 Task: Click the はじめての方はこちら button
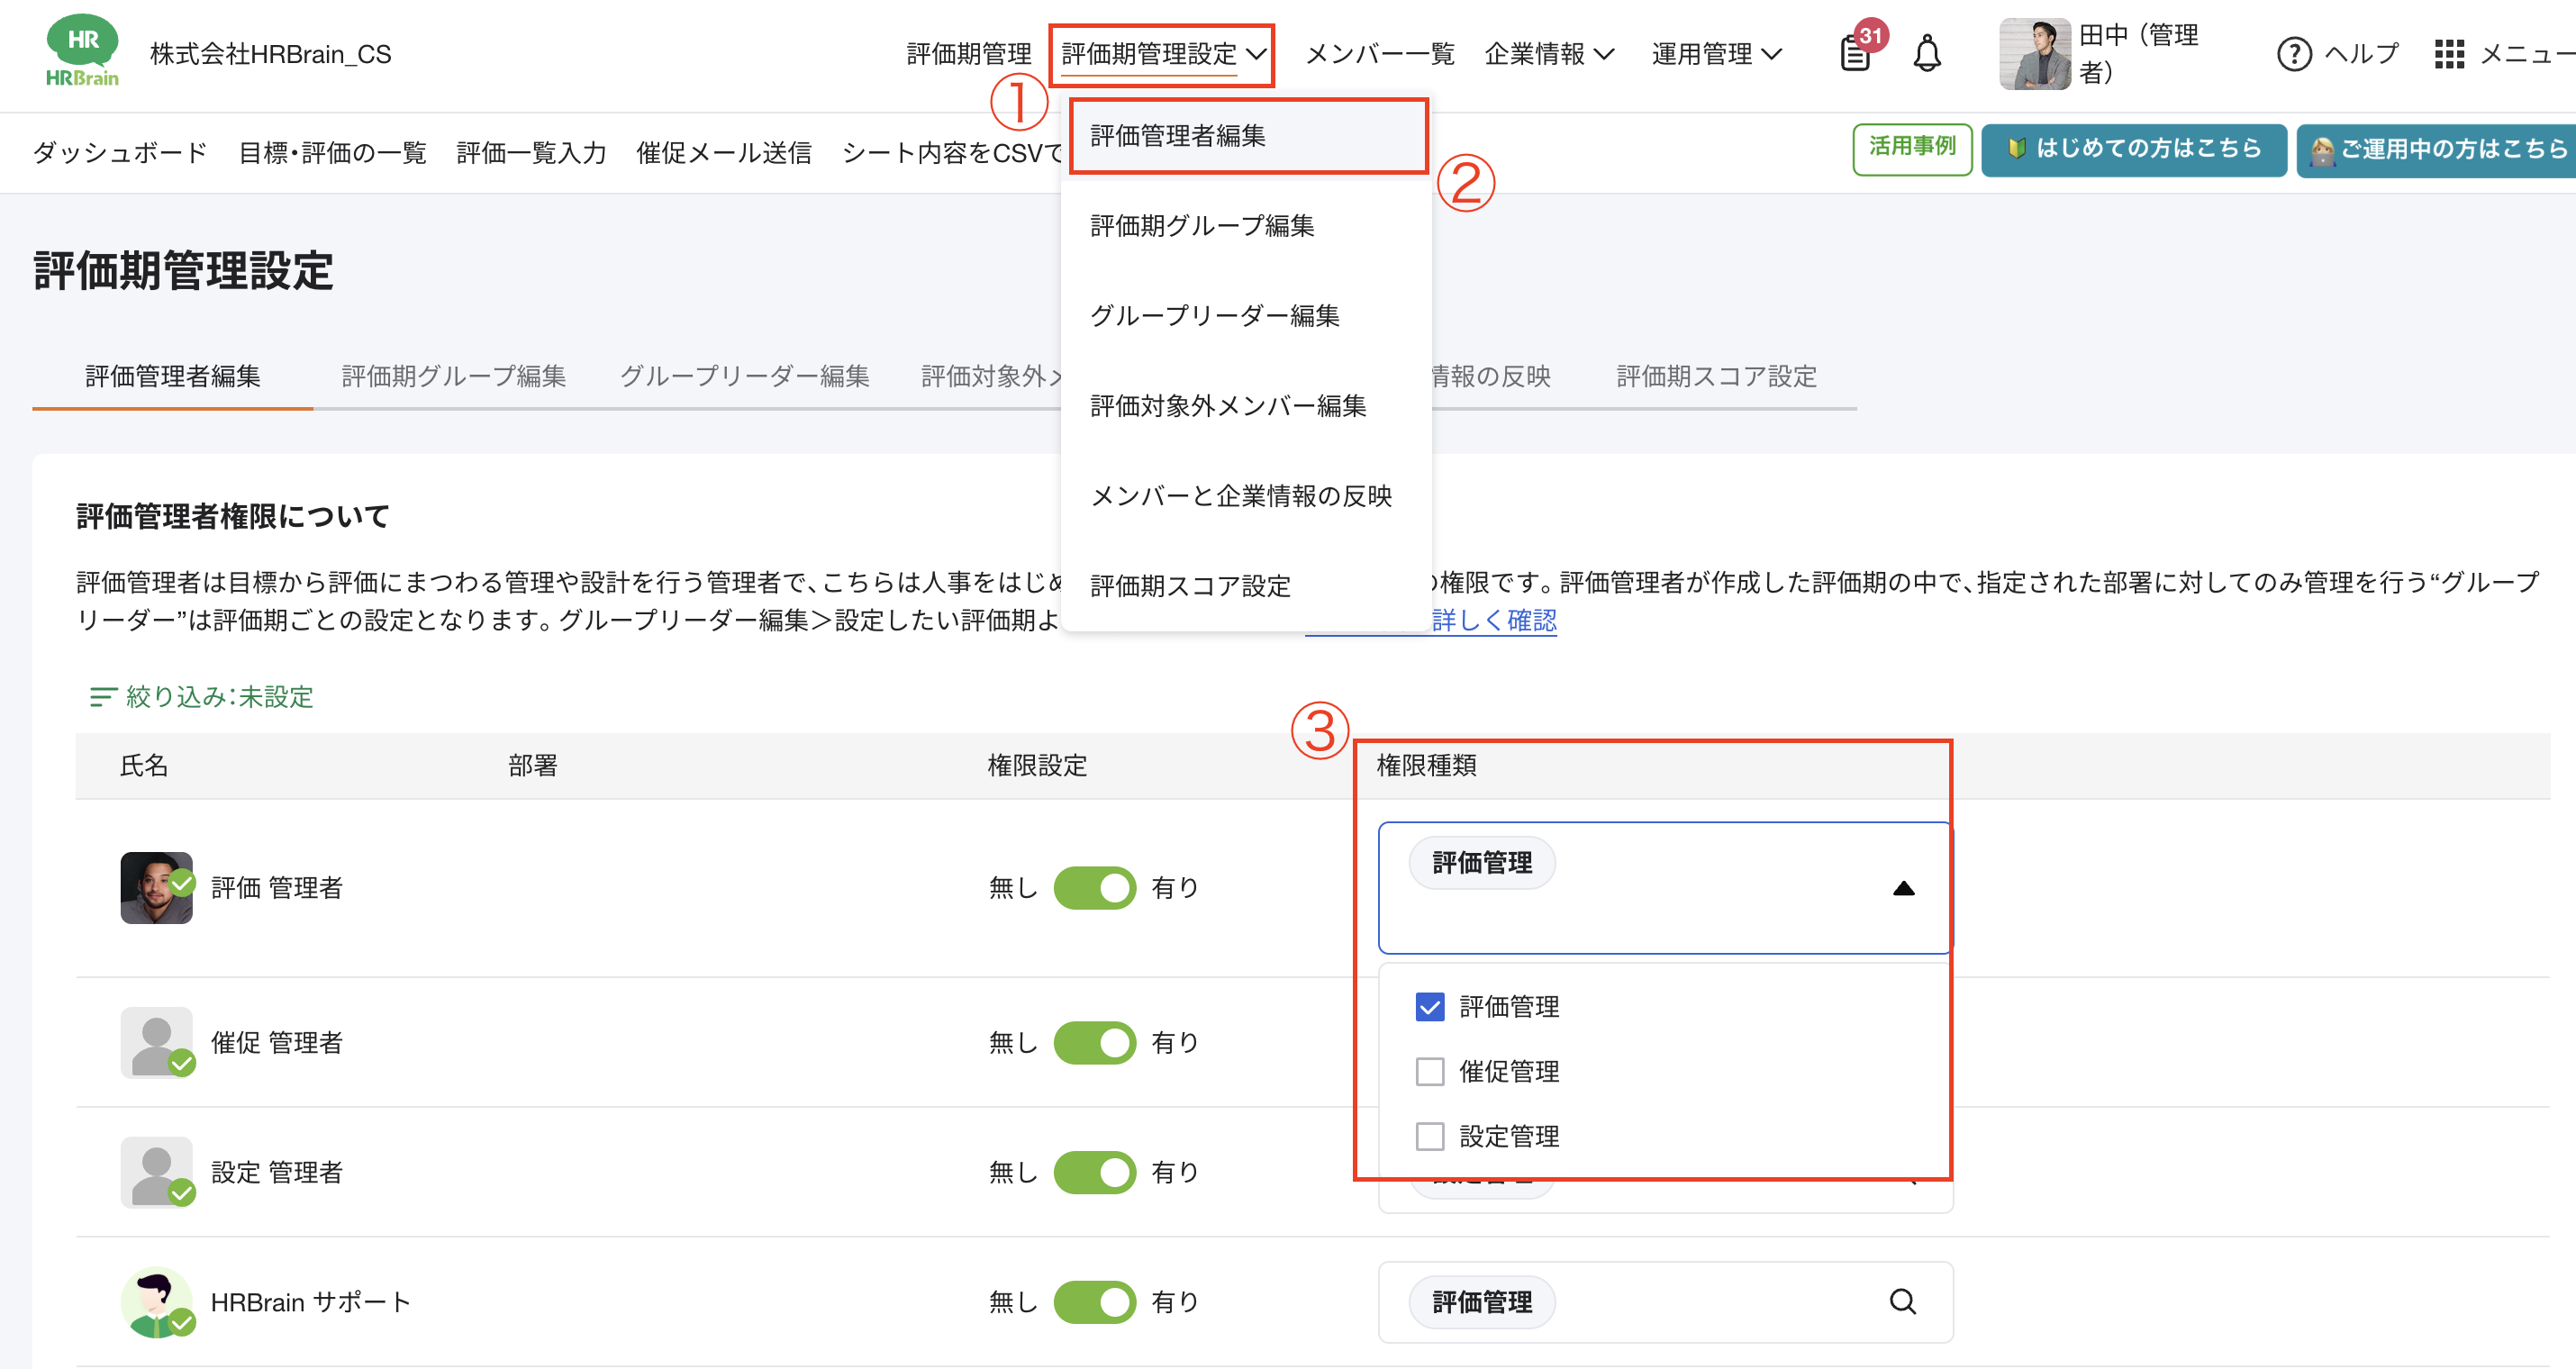2133,149
